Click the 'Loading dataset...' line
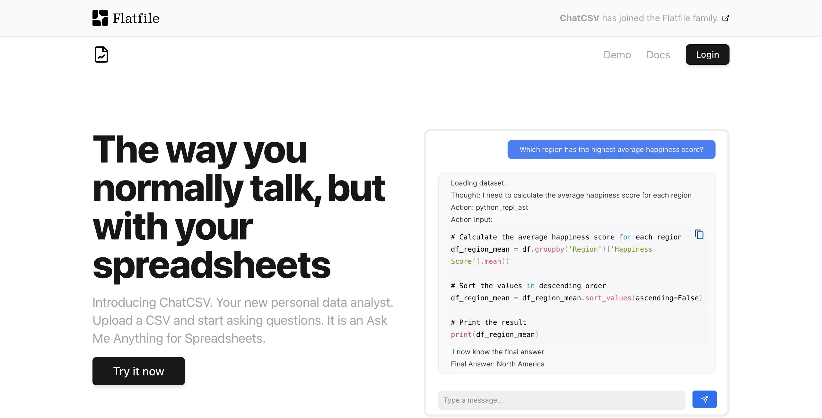The height and width of the screenshot is (418, 822). (x=480, y=183)
